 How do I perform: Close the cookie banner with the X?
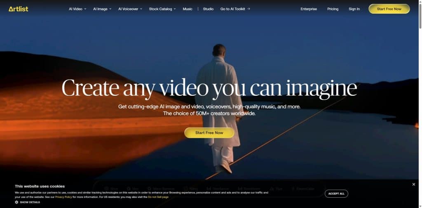click(414, 184)
